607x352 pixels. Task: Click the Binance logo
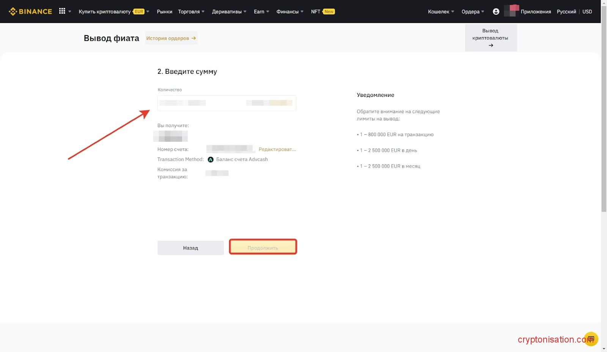click(x=30, y=11)
